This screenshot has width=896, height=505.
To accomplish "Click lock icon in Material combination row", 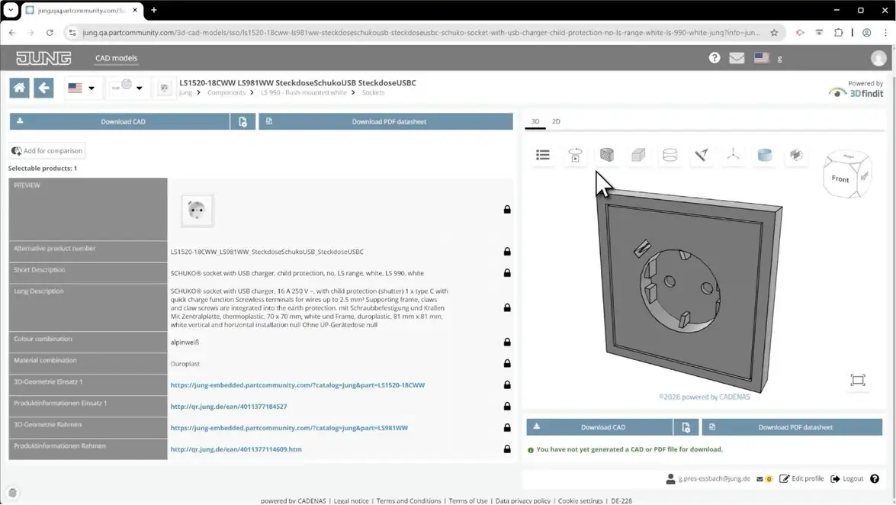I will [507, 363].
